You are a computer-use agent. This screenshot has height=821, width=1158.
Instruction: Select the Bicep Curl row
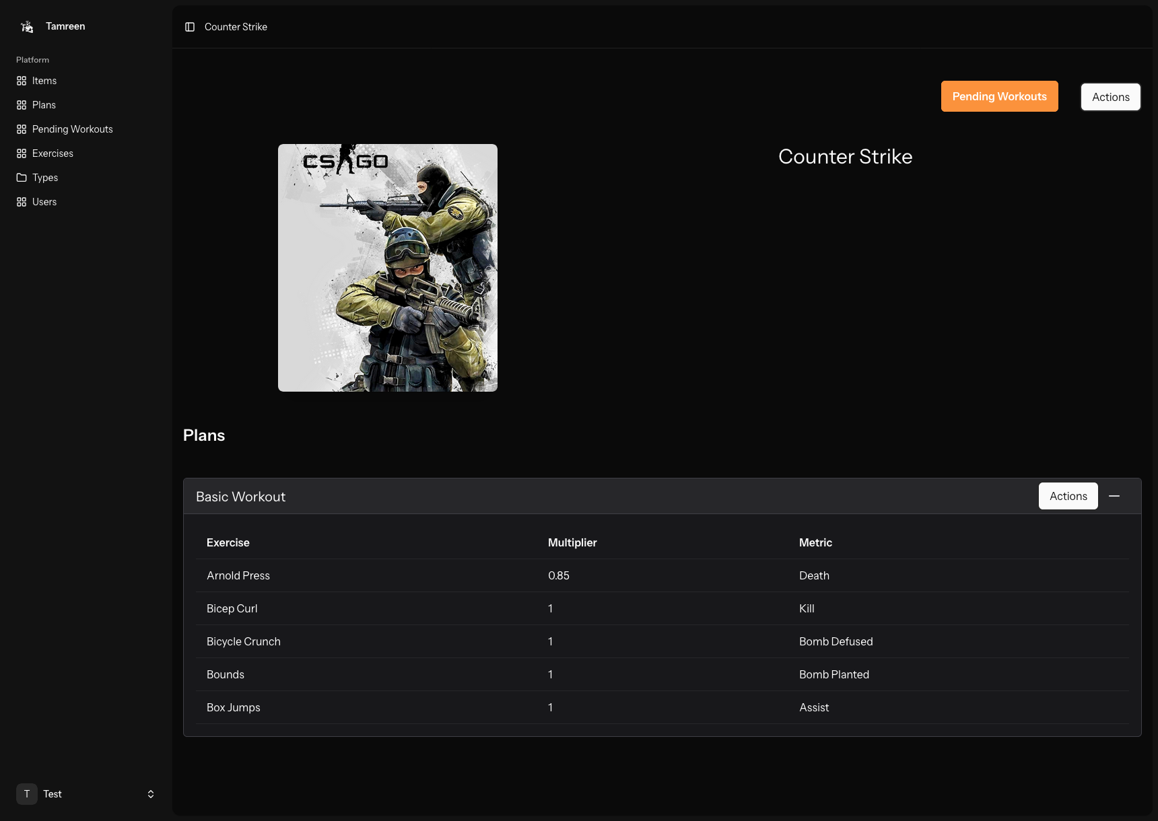(x=662, y=608)
